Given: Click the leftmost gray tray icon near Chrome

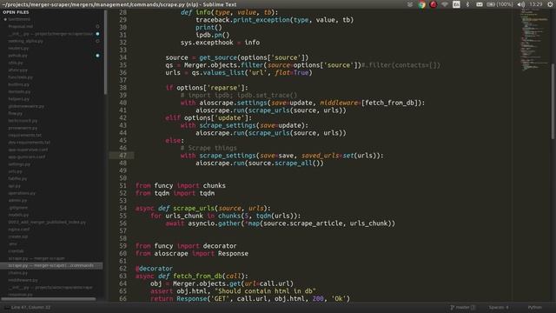Looking at the screenshot, I should pos(410,4).
